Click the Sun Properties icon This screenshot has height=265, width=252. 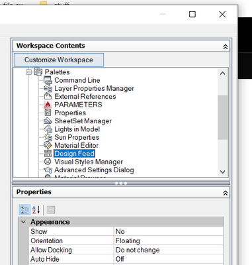click(48, 137)
